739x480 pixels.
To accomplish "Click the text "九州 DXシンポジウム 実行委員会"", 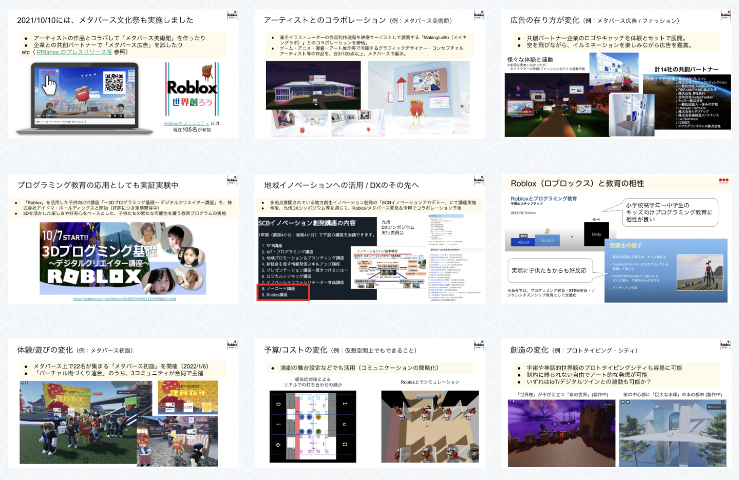I will pos(398,227).
